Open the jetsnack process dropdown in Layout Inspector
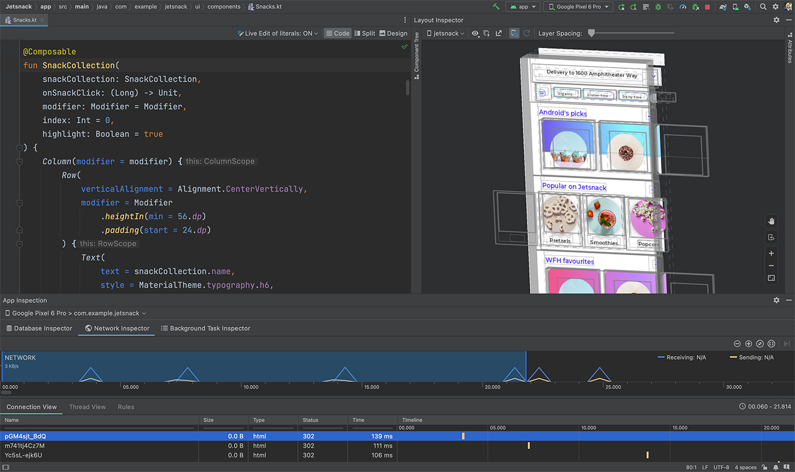This screenshot has height=472, width=795. (x=445, y=34)
